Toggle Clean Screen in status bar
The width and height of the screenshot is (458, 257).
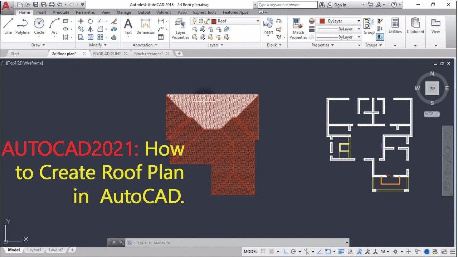[x=444, y=252]
